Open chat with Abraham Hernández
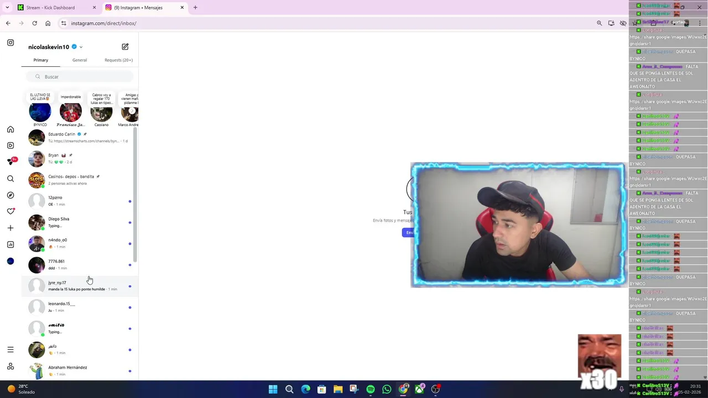Image resolution: width=708 pixels, height=398 pixels. [x=80, y=370]
